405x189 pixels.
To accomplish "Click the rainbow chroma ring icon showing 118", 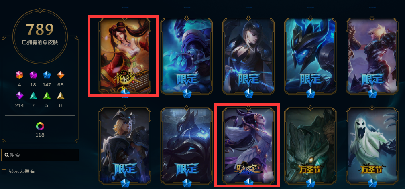I will click(40, 127).
